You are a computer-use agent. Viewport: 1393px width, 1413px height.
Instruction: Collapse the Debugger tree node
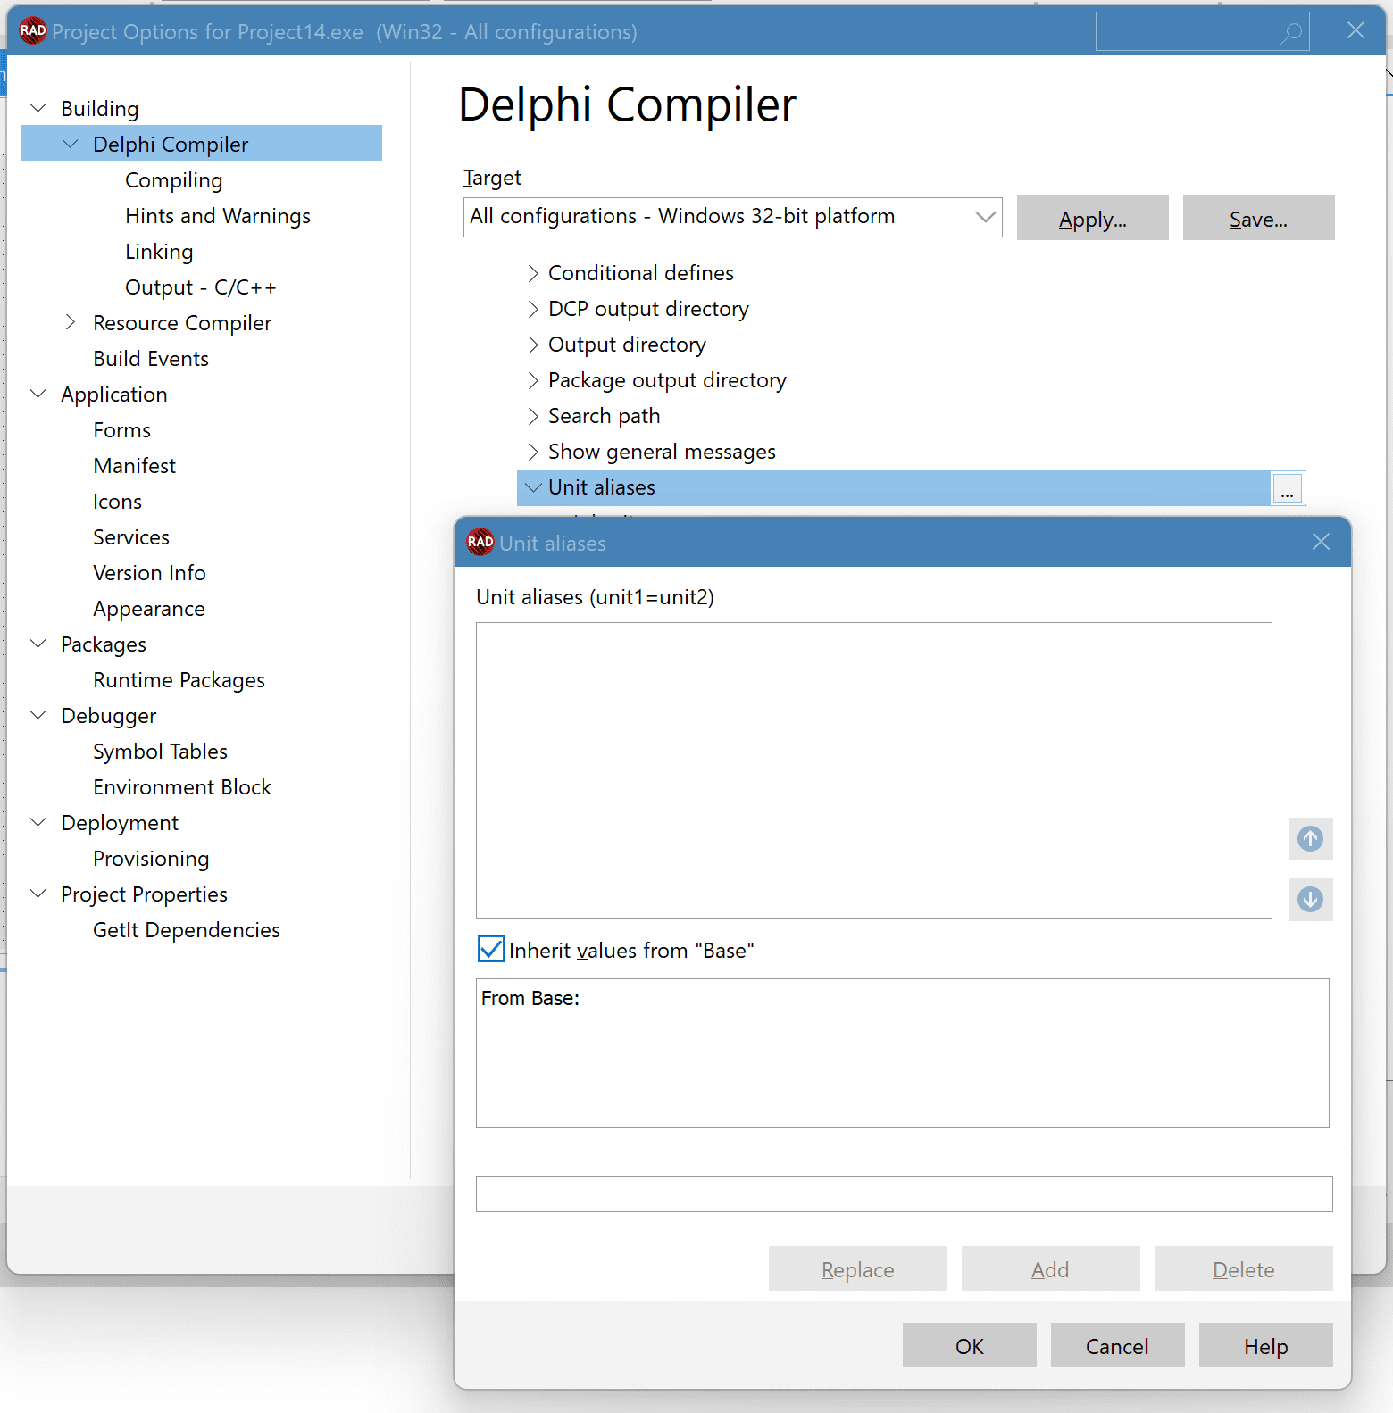pos(38,715)
